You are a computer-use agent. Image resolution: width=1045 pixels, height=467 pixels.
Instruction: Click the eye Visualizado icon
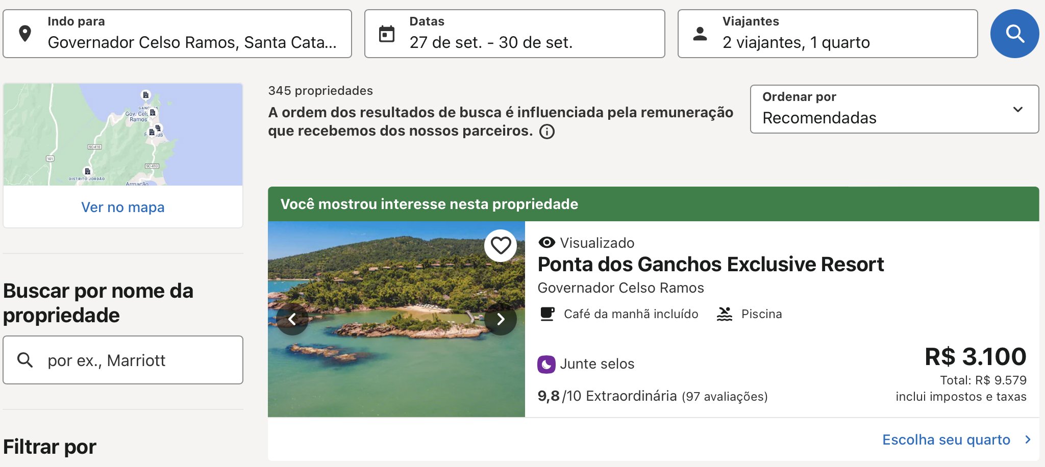[x=546, y=243]
